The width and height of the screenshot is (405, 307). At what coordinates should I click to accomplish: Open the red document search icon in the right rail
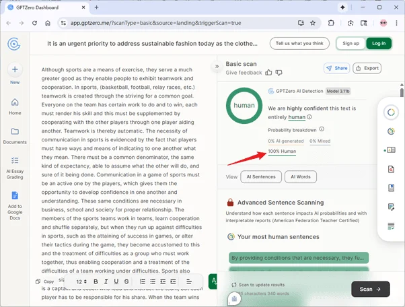click(x=391, y=169)
